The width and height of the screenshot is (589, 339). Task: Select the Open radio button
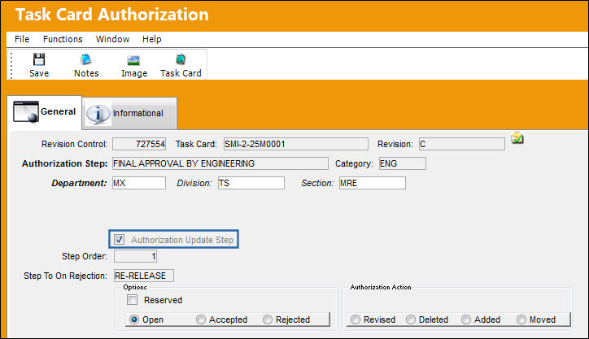click(134, 319)
